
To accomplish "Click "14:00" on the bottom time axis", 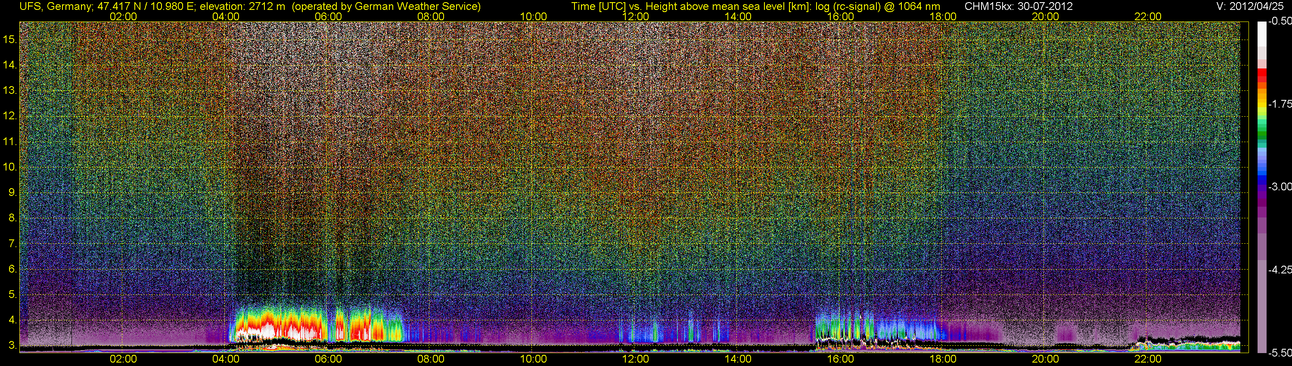I will (738, 359).
